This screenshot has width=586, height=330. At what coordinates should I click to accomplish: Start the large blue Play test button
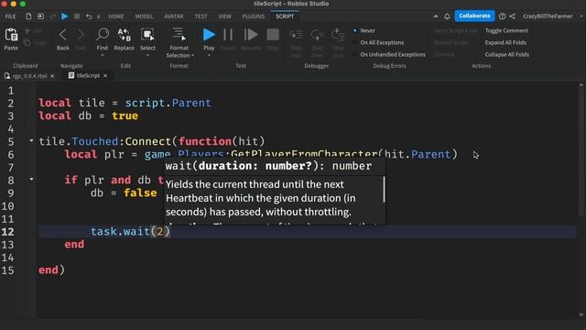pyautogui.click(x=209, y=35)
